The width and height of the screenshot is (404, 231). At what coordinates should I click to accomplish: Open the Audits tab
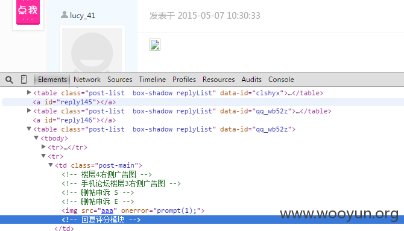251,80
